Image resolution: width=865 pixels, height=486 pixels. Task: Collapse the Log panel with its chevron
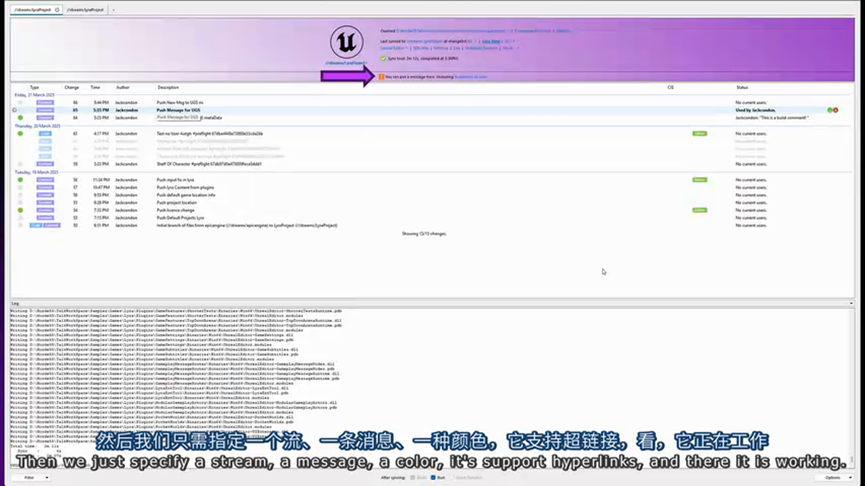click(x=851, y=302)
